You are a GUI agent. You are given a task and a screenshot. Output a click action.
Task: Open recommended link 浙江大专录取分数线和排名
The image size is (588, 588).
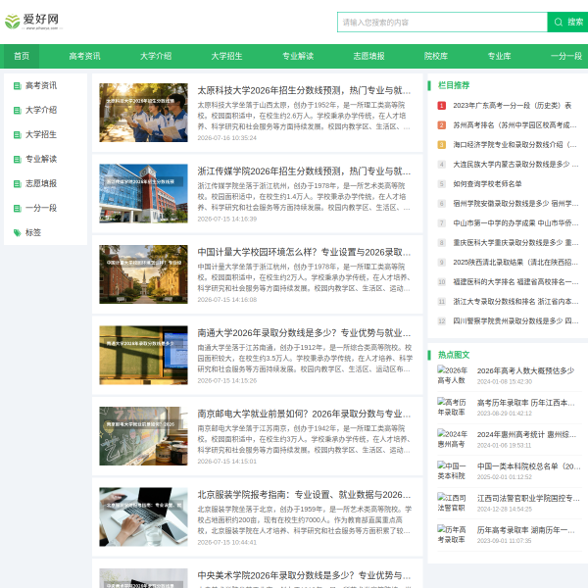tap(515, 302)
